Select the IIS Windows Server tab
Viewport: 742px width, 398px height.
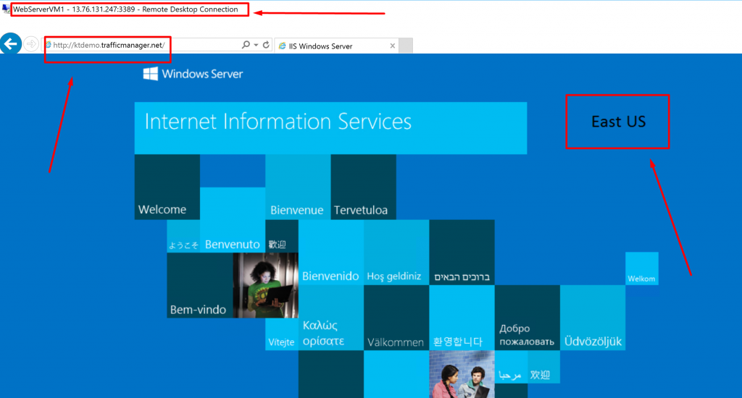(336, 46)
